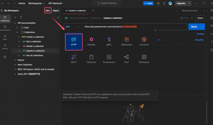Open the user avatar menu

point(170,3)
